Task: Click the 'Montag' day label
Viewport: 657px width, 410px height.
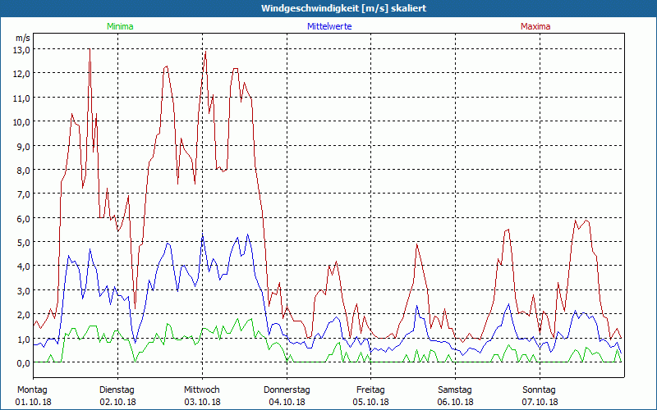Action: coord(32,390)
